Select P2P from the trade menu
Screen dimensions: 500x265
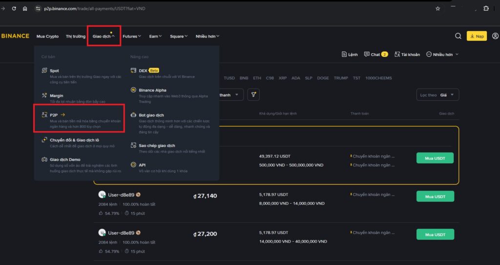point(82,120)
